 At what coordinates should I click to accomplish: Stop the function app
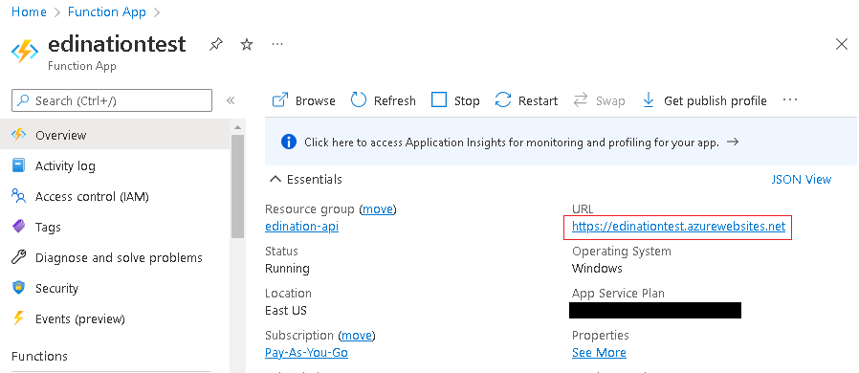tap(455, 100)
